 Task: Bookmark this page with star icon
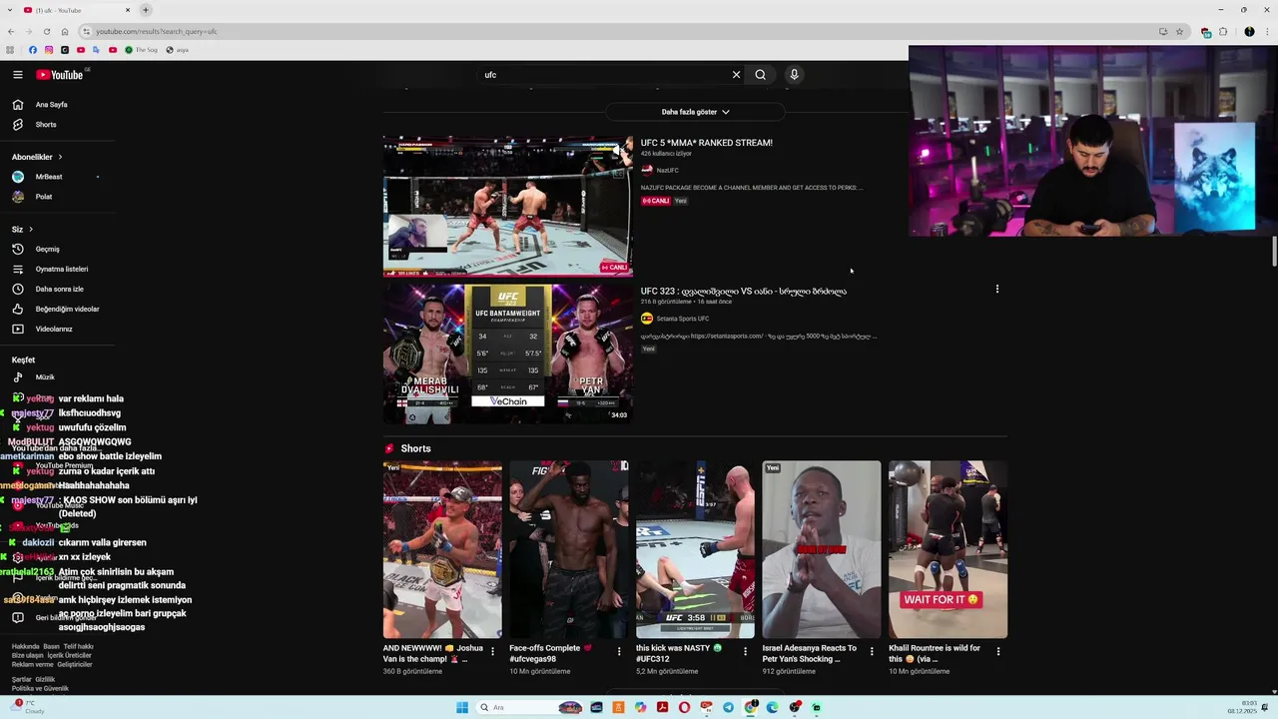point(1179,31)
